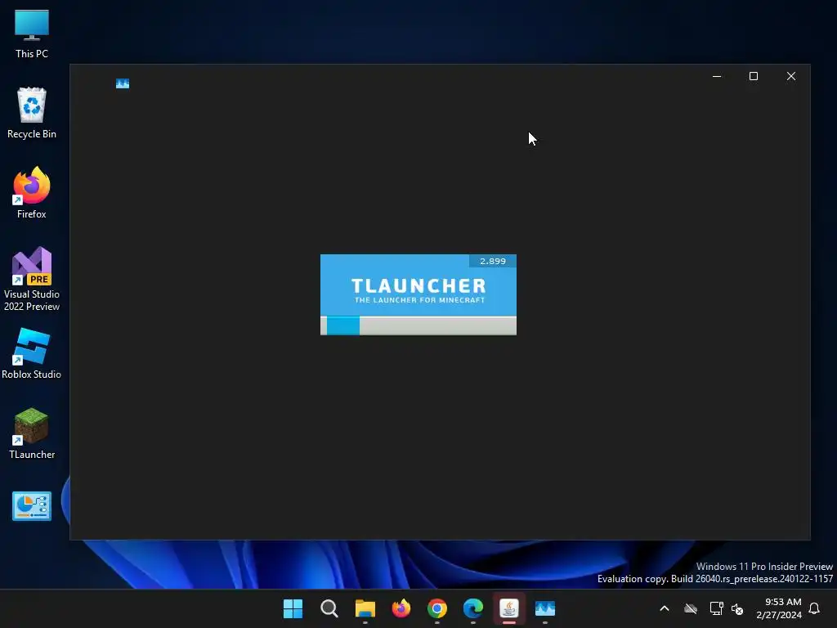
Task: Select the Recycle Bin desktop icon
Action: [x=32, y=113]
